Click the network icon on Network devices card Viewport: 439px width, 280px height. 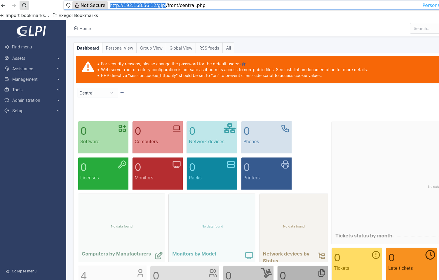230,128
